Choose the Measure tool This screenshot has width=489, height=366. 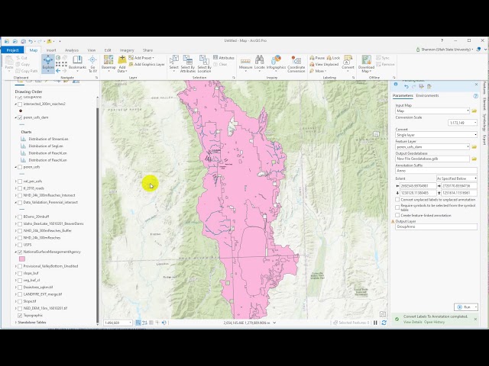point(245,63)
